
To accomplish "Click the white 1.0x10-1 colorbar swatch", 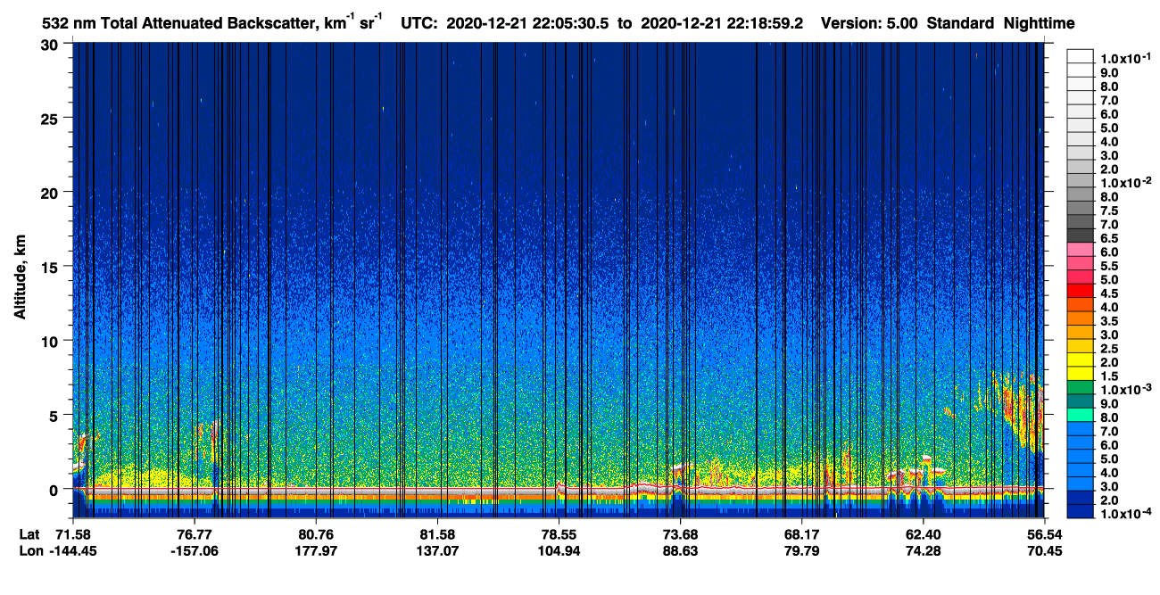I will [x=1080, y=56].
